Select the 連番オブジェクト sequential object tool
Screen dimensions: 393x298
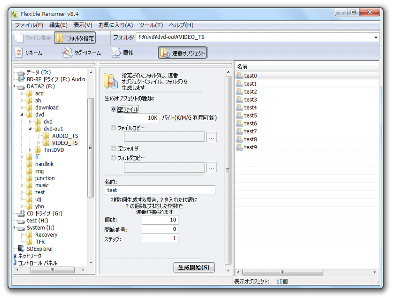click(183, 53)
